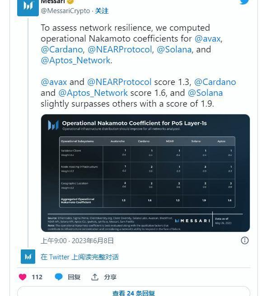The image size is (262, 296).
Task: Open Twitter bird logo link
Action: point(245,2)
